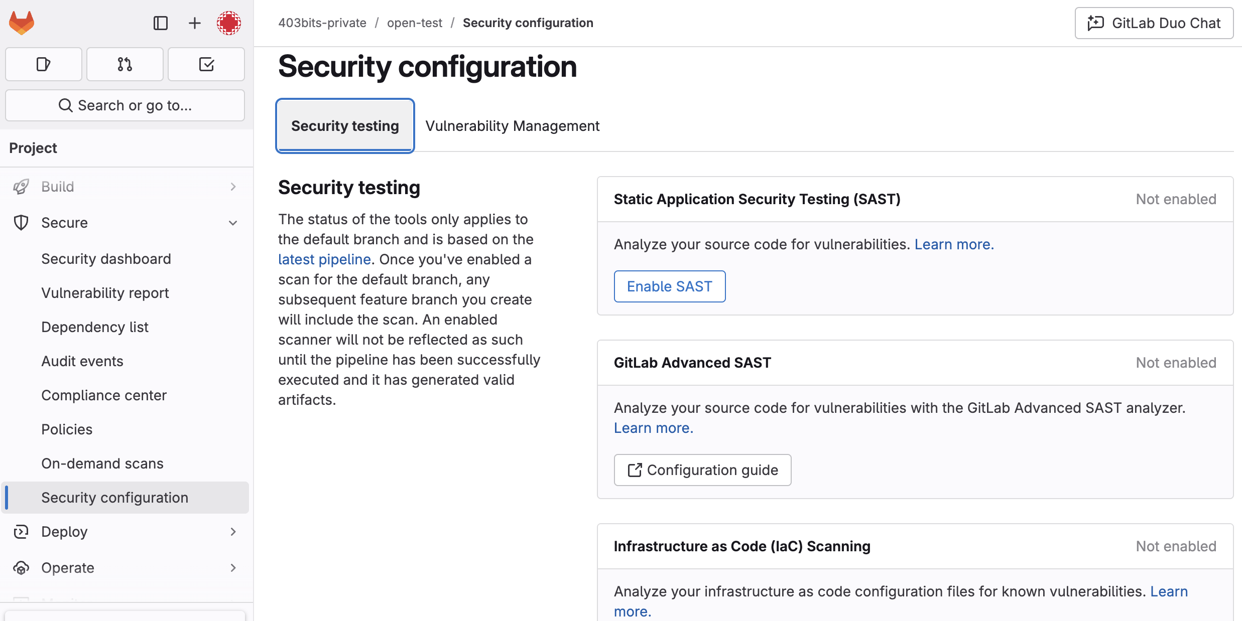Click the Secure shield icon
This screenshot has width=1242, height=621.
[x=21, y=223]
